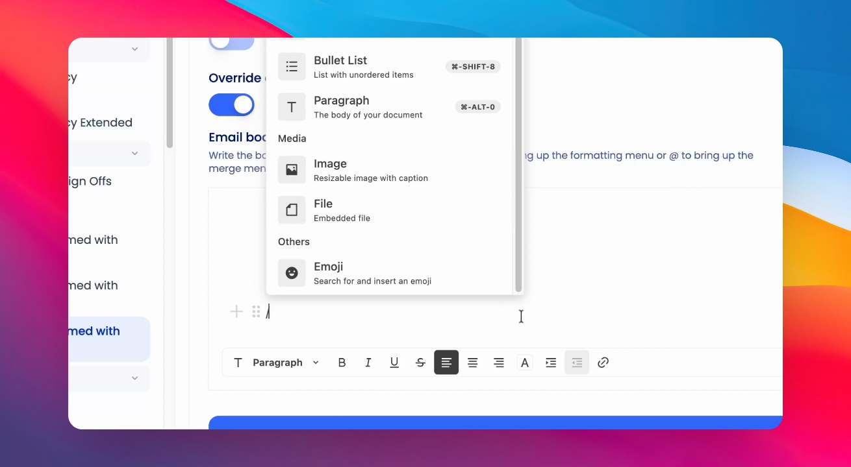Toggle strikethrough formatting

(420, 363)
